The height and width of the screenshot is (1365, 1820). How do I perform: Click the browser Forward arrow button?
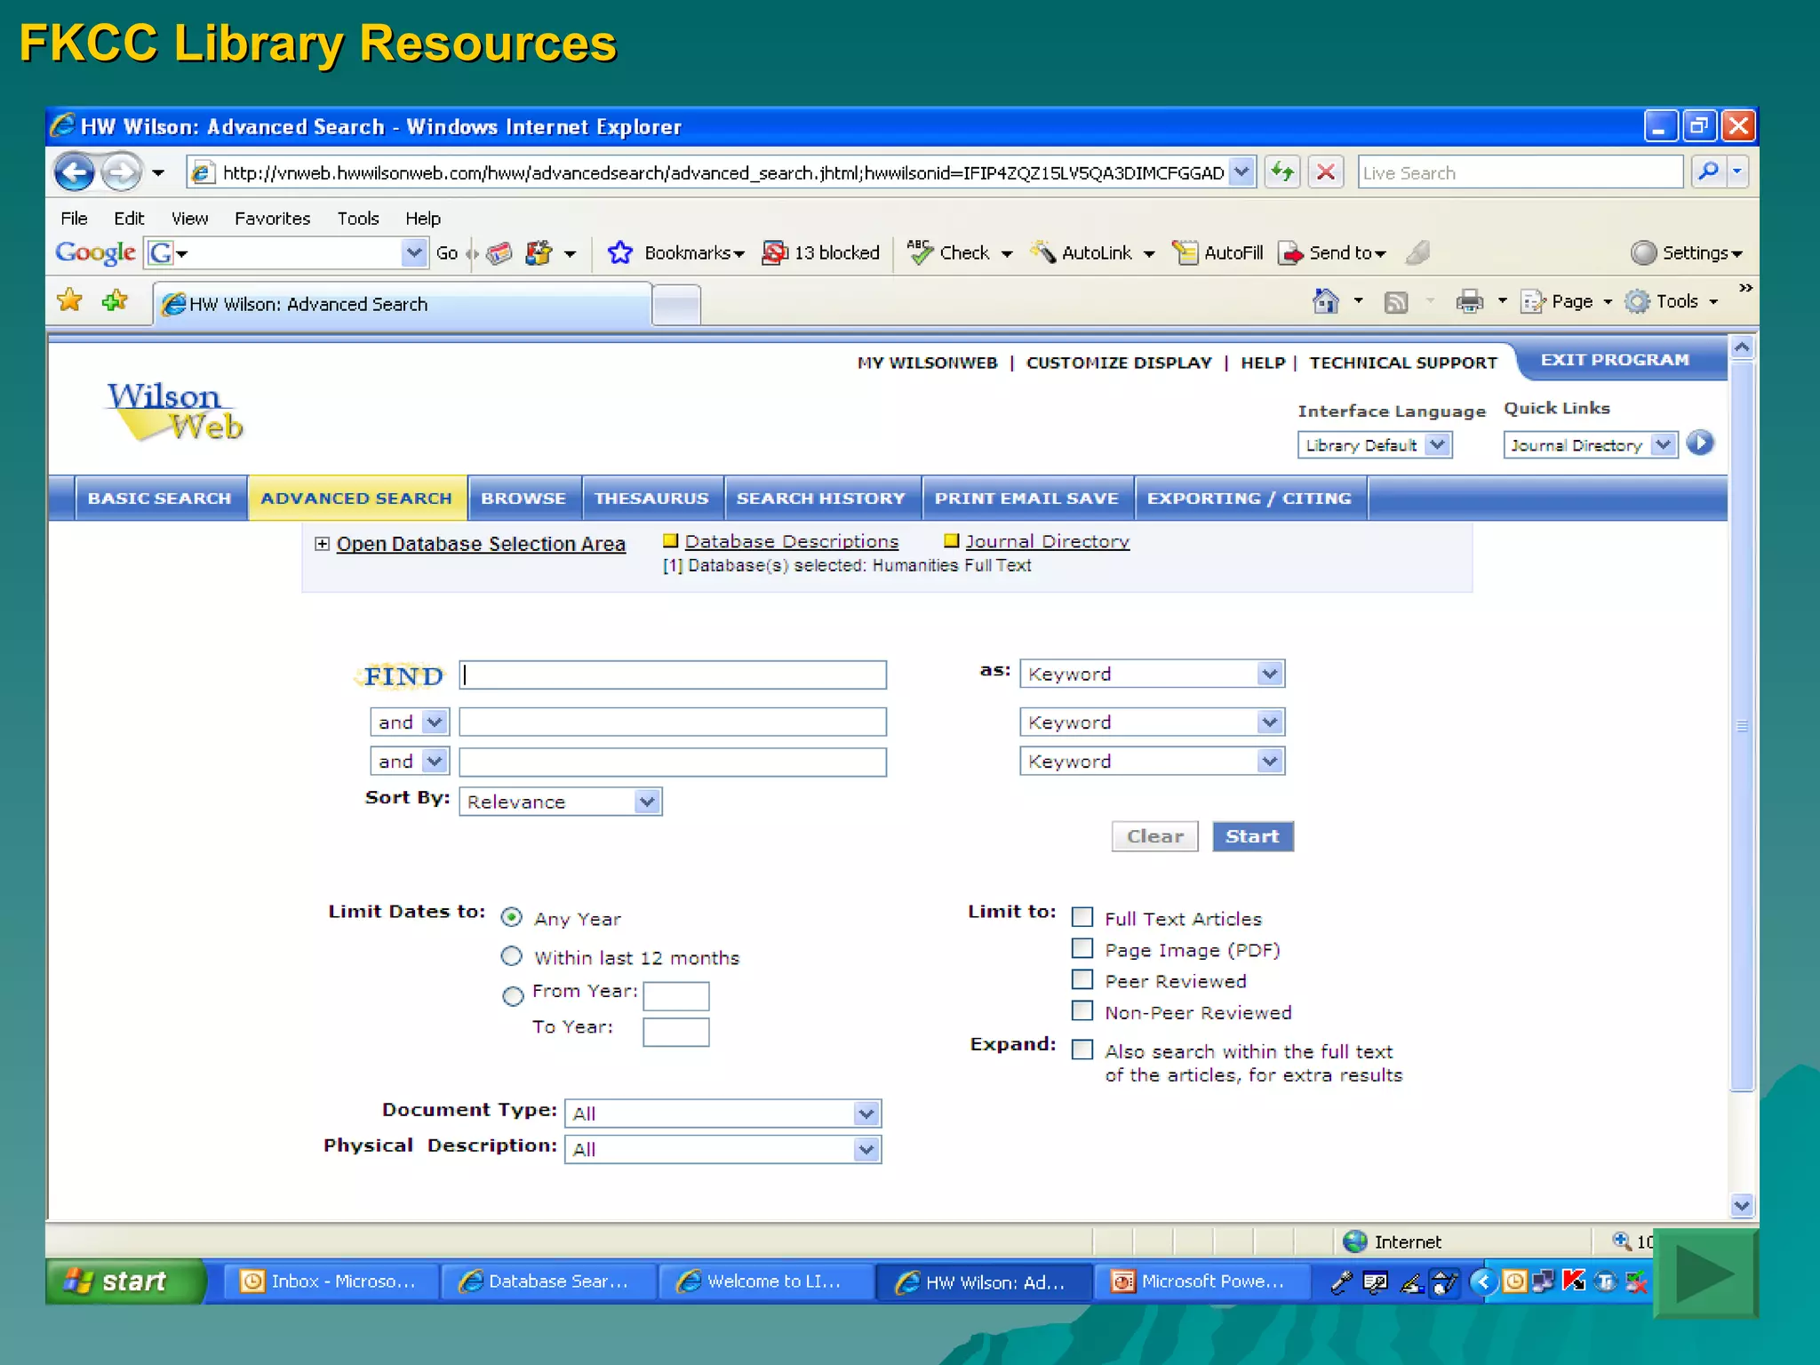[x=121, y=172]
